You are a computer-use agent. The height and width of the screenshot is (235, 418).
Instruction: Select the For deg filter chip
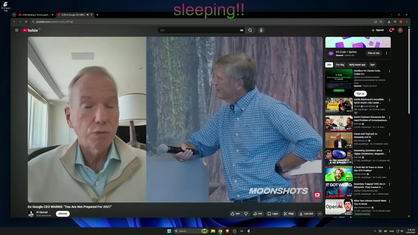340,65
